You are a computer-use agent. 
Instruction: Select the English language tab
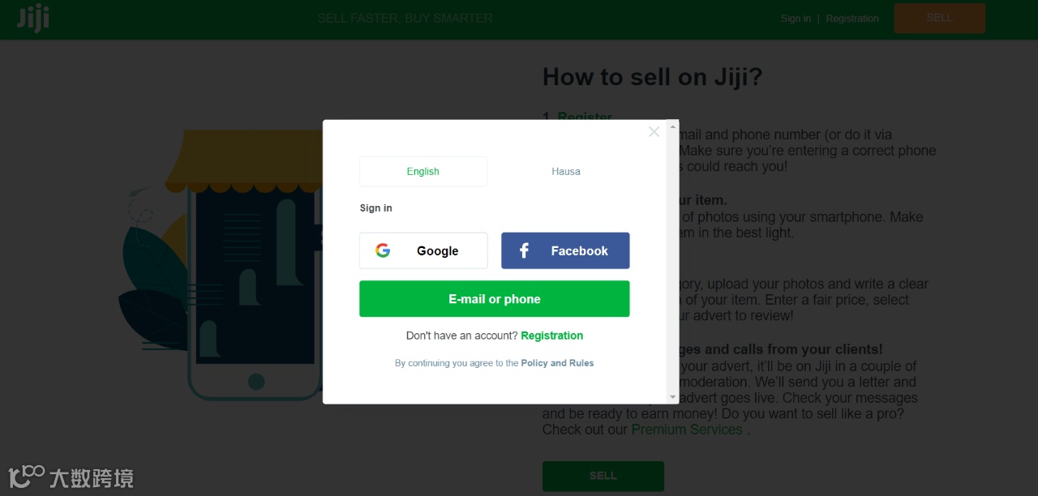tap(423, 172)
